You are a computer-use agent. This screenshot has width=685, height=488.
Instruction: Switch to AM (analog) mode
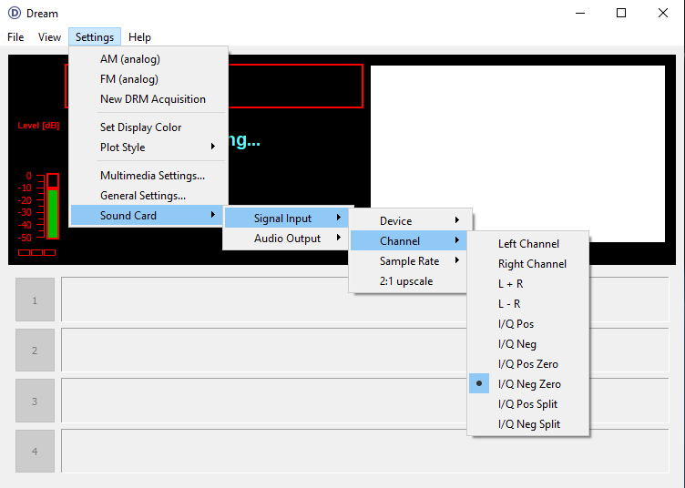129,59
